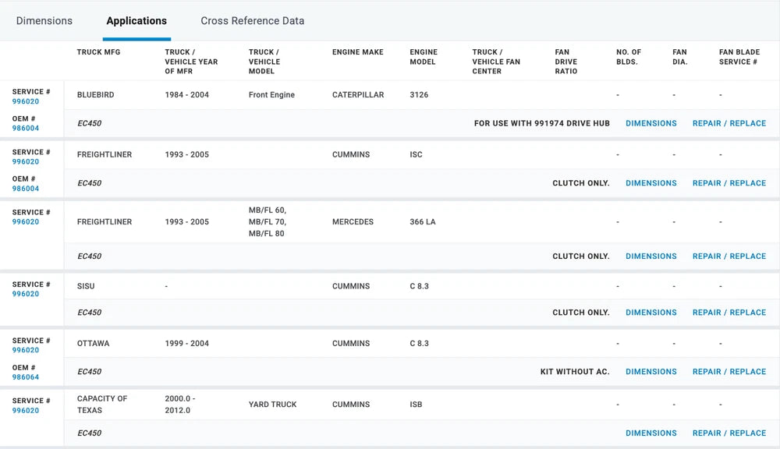Image resolution: width=780 pixels, height=449 pixels.
Task: Switch to the Dimensions tab
Action: (x=44, y=21)
